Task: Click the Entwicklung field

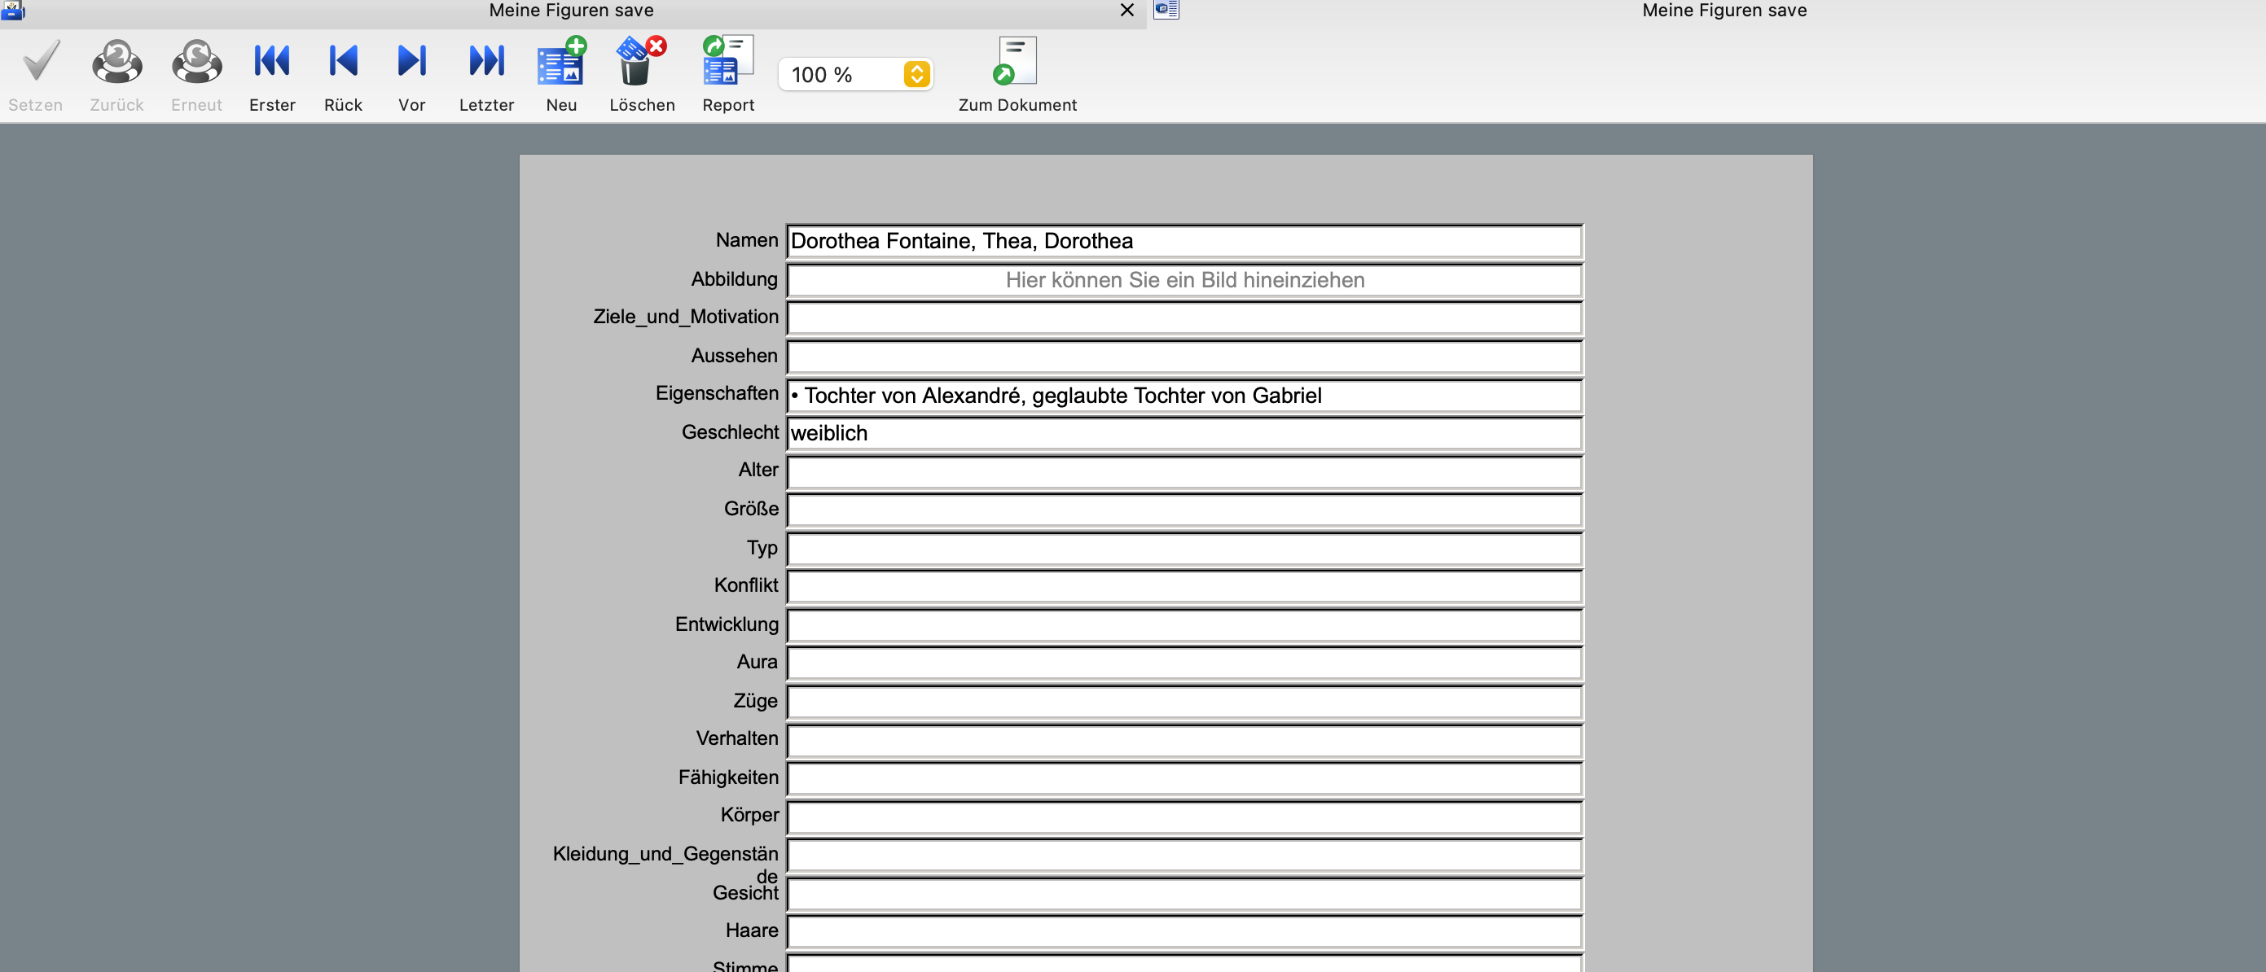Action: pos(1184,625)
